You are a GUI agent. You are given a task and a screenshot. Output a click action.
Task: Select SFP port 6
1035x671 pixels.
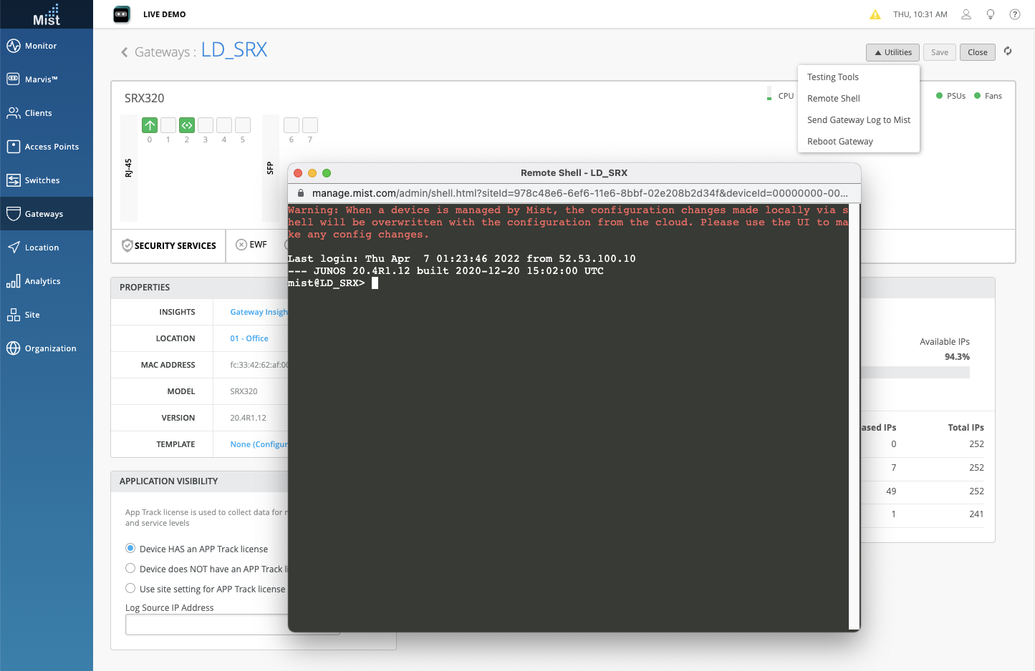click(292, 125)
